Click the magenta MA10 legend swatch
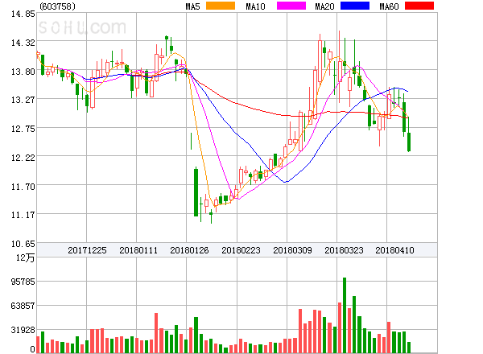The width and height of the screenshot is (483, 354). pos(291,6)
